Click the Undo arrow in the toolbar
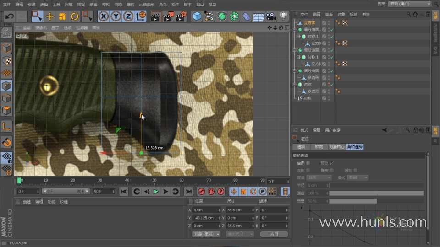Screen dimensions: 440x247 pyautogui.click(x=10, y=16)
